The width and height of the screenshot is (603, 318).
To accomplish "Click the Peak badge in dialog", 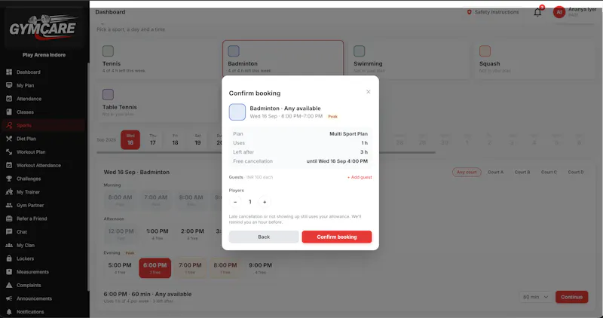I will pos(332,117).
